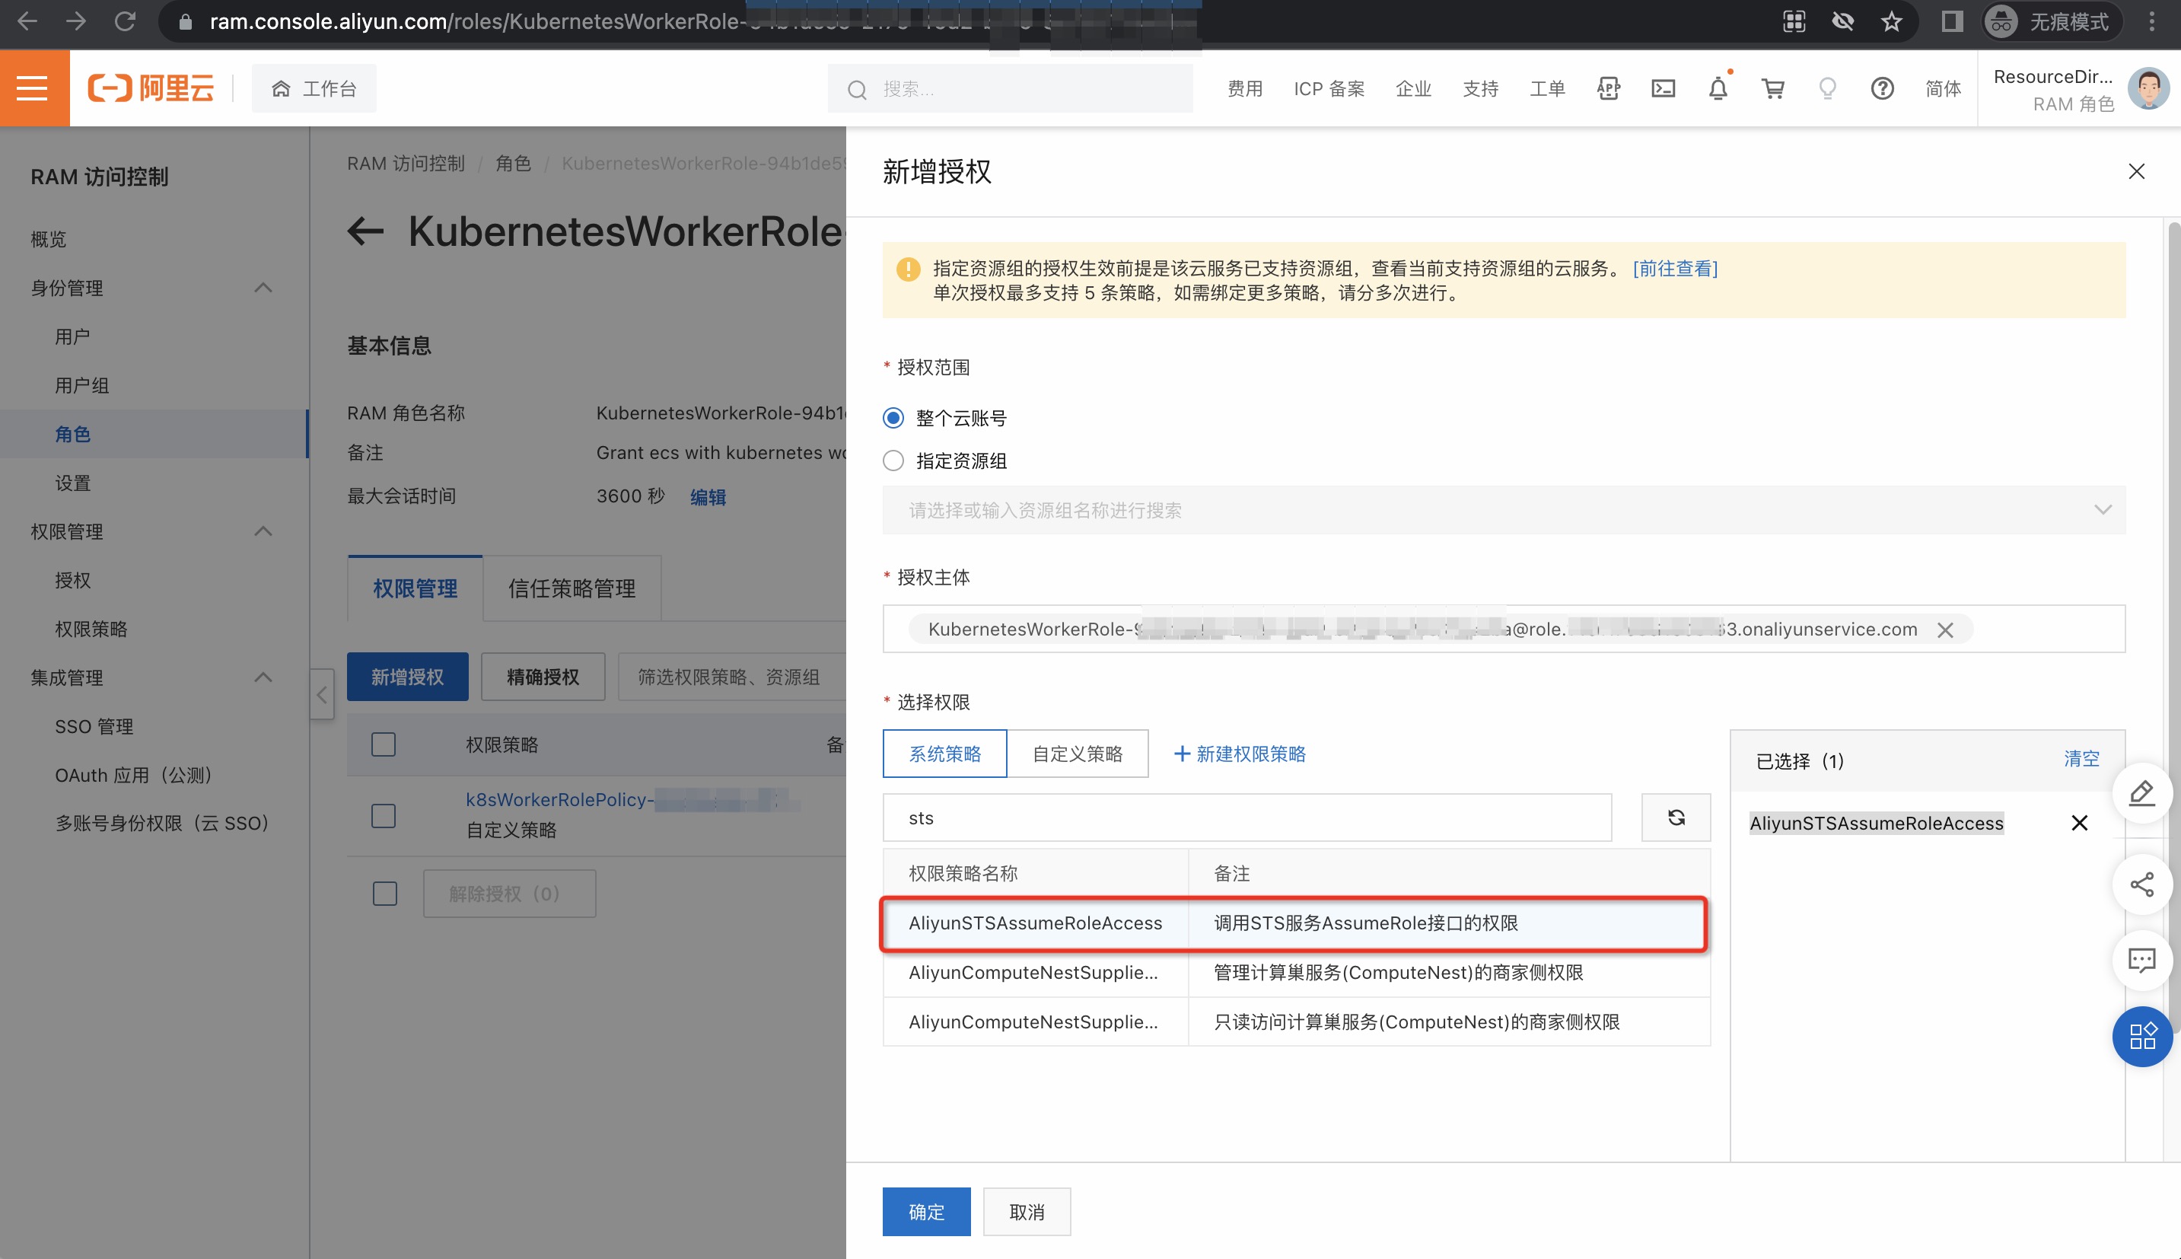The height and width of the screenshot is (1259, 2181).
Task: Select the AliyunSTSAssumeRoleAccess policy row
Action: (1295, 923)
